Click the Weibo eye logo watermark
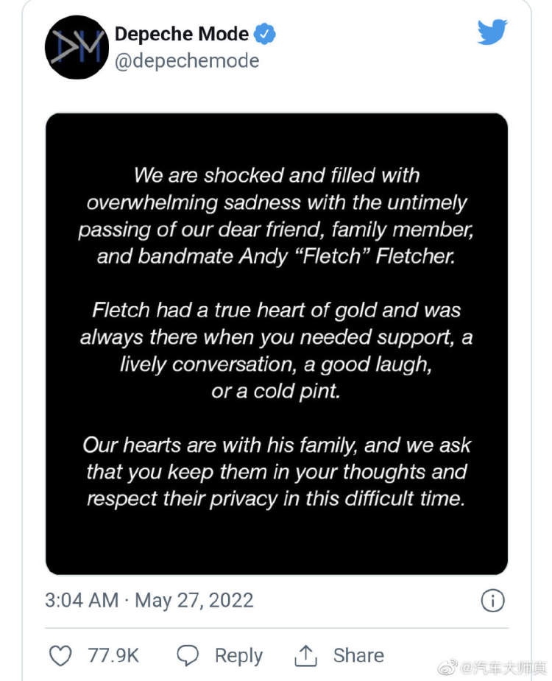Viewport: 552px width, 681px height. pos(447,668)
